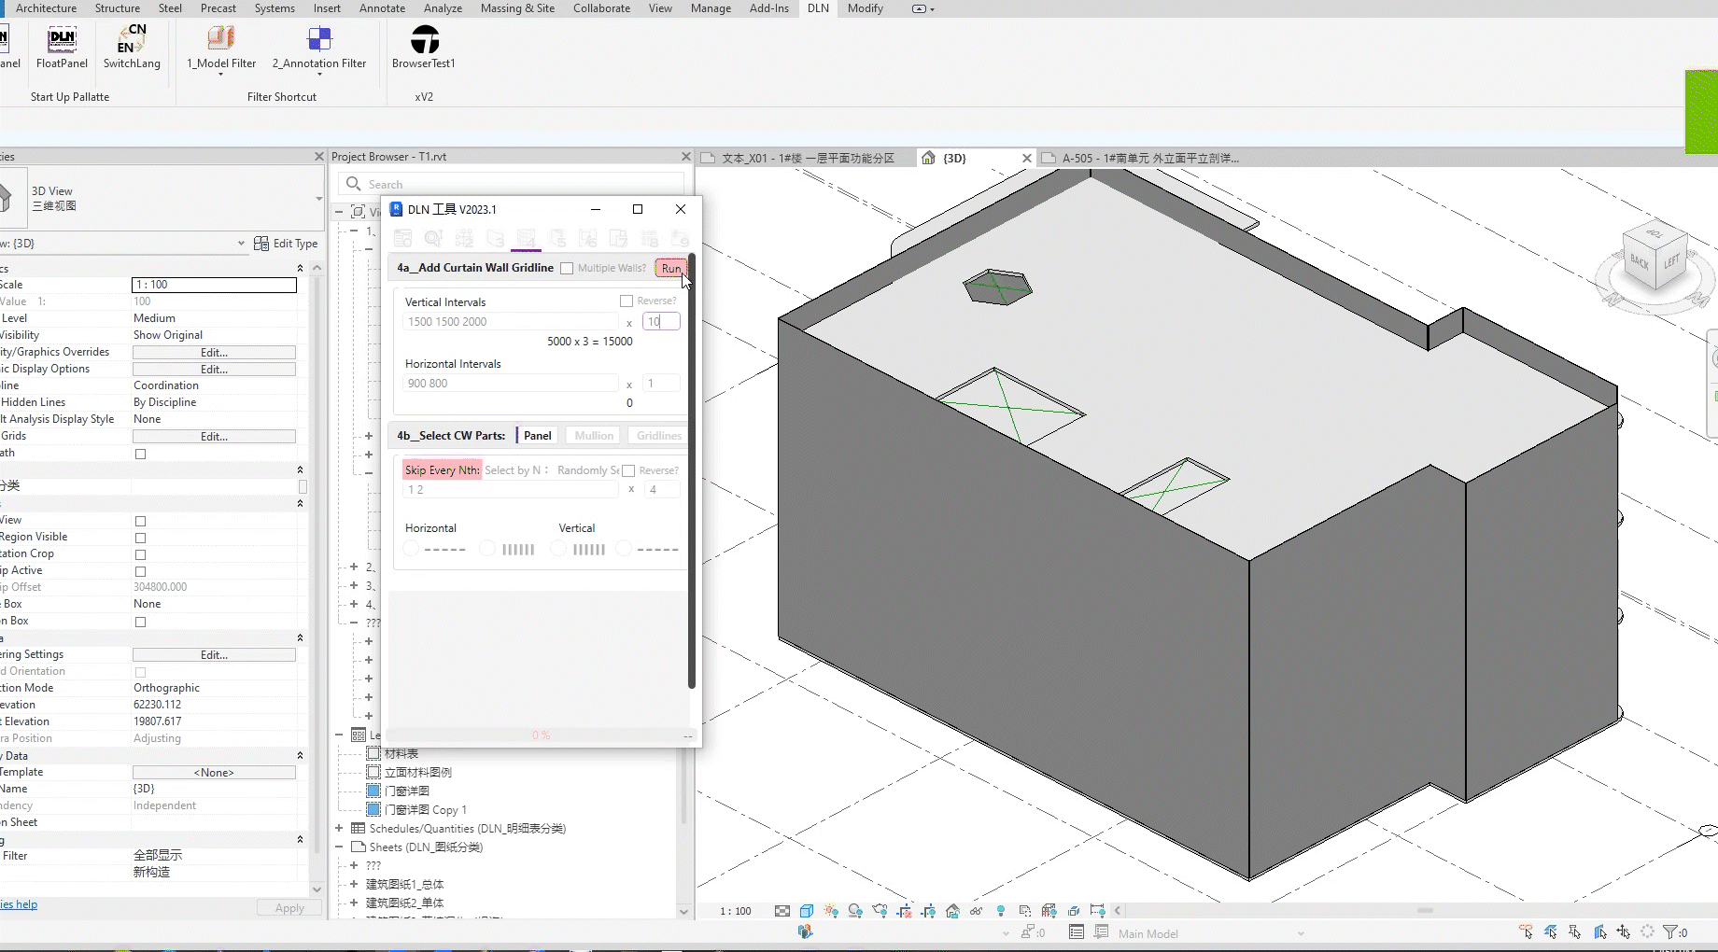Click the Detail Level icon in view bar
The height and width of the screenshot is (952, 1718).
coord(782,911)
